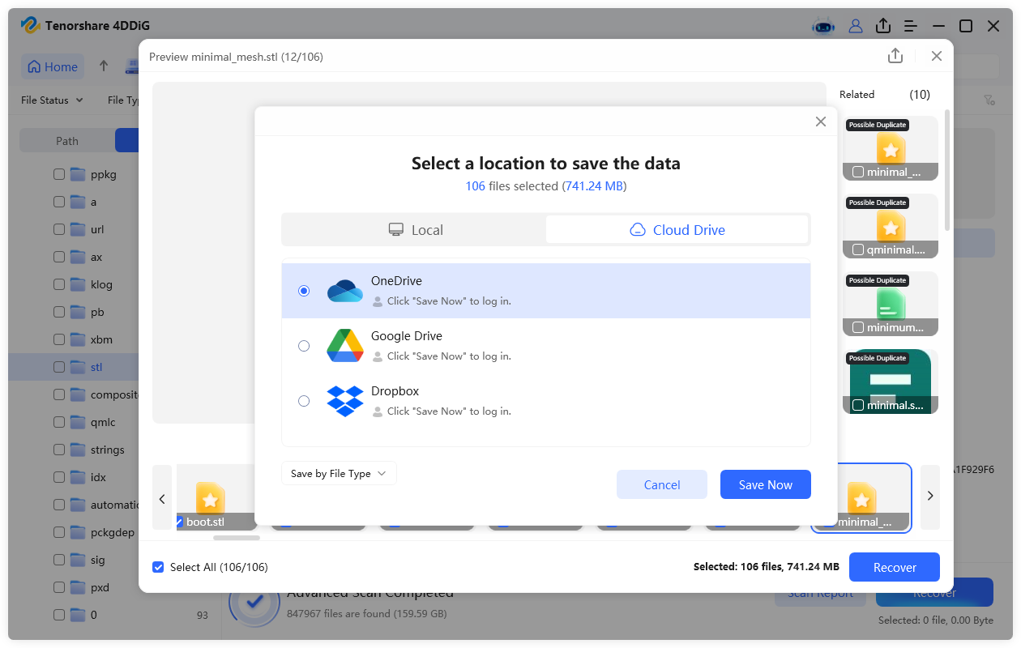The height and width of the screenshot is (648, 1021).
Task: Select the sig folder
Action: [x=97, y=560]
